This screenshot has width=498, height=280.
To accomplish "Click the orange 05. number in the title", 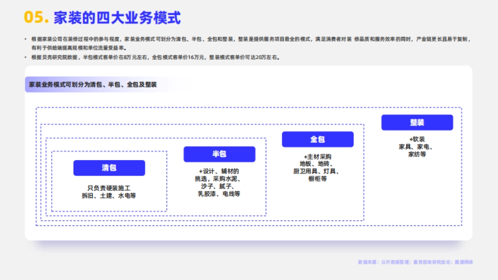I will click(35, 17).
